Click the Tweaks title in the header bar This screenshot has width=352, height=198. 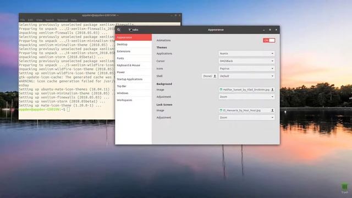133,30
